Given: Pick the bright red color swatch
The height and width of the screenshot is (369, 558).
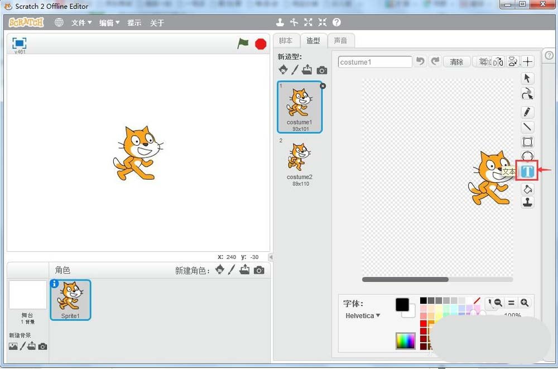Looking at the screenshot, I should (424, 323).
